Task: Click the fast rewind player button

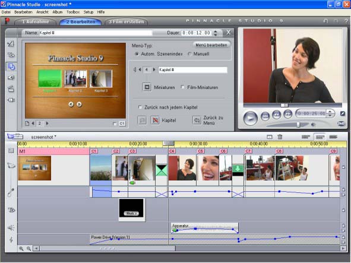Action: click(x=276, y=115)
